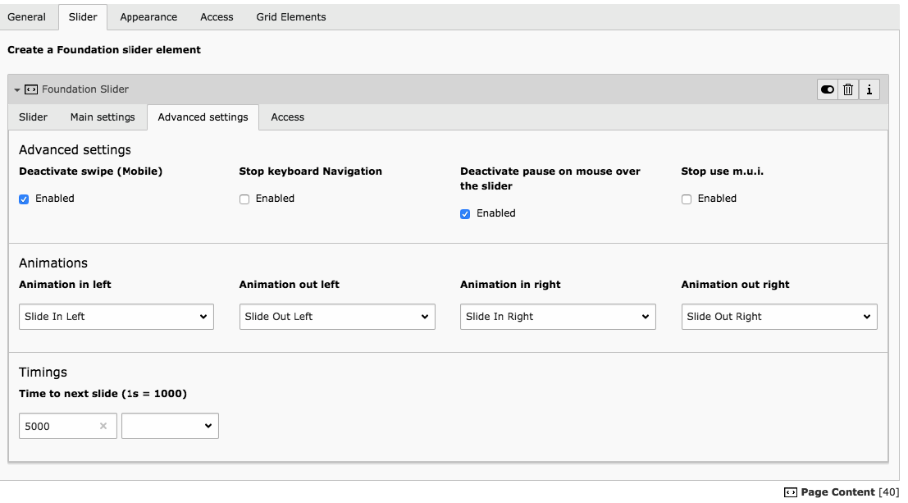Click the Foundation Slider content element icon

[x=31, y=89]
